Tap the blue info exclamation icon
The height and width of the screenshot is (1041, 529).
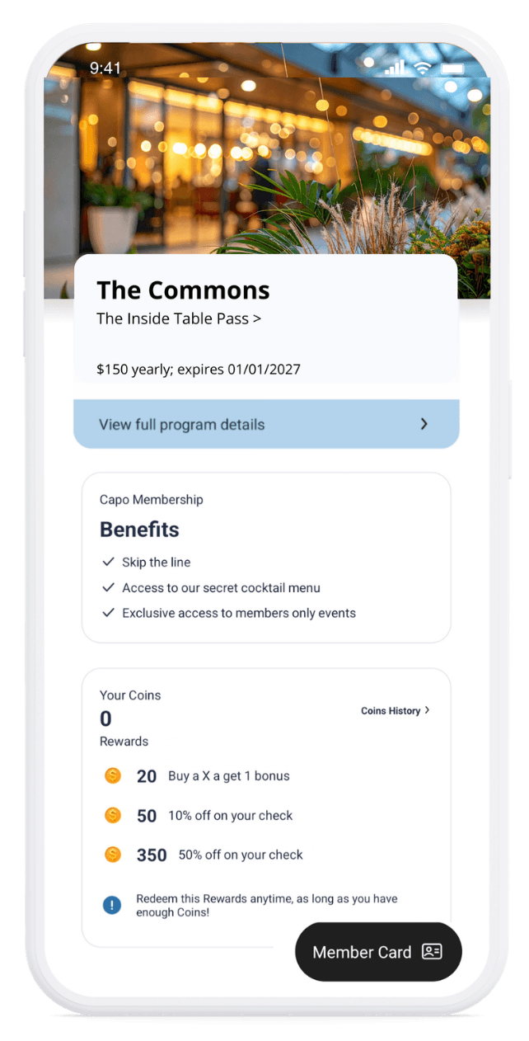tap(112, 905)
